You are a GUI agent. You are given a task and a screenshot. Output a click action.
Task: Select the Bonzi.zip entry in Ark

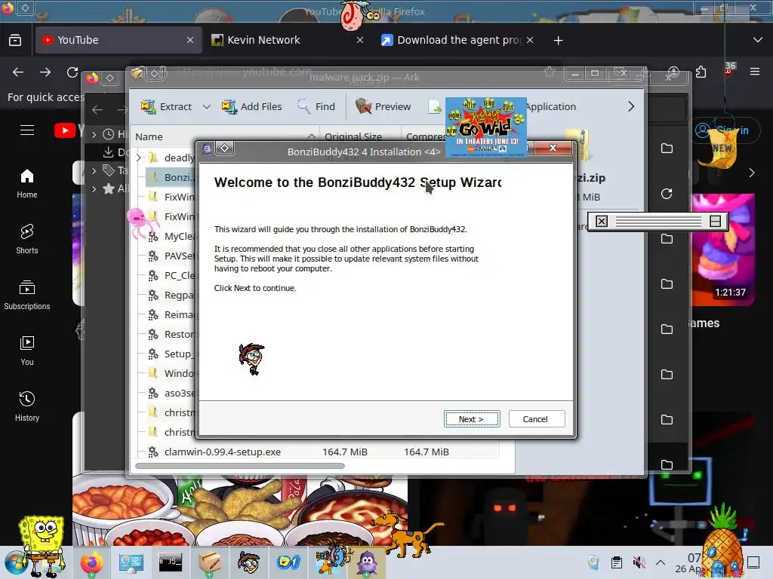click(x=171, y=177)
